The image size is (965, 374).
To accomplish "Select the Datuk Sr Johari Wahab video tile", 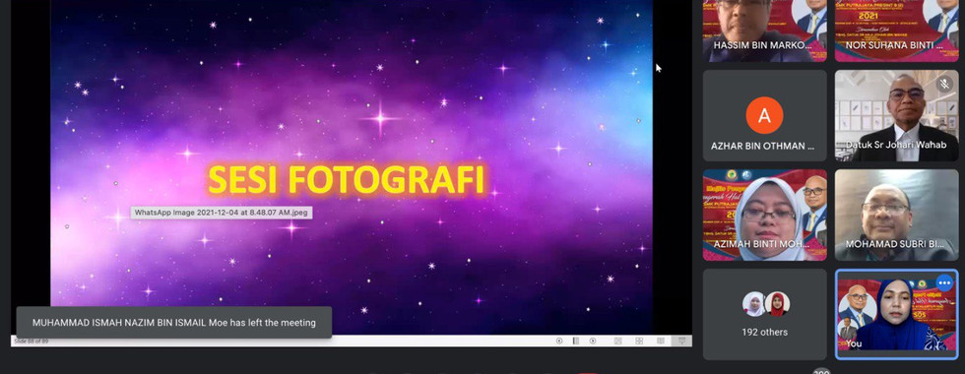I will click(896, 116).
